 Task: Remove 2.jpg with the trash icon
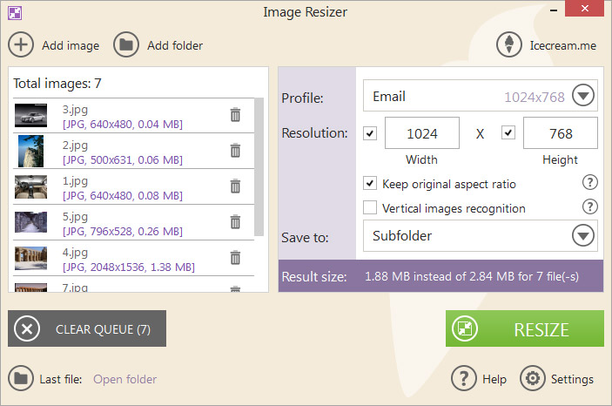tap(235, 151)
